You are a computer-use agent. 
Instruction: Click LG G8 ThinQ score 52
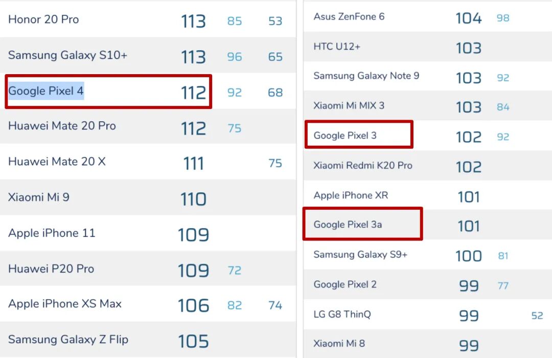(x=537, y=316)
